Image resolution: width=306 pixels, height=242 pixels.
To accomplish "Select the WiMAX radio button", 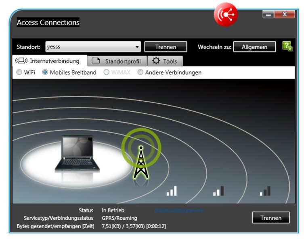I will click(106, 72).
